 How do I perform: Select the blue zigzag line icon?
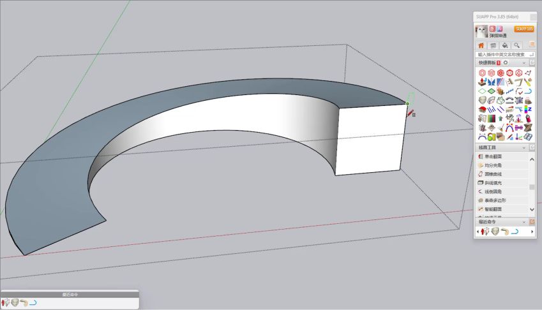(509, 91)
